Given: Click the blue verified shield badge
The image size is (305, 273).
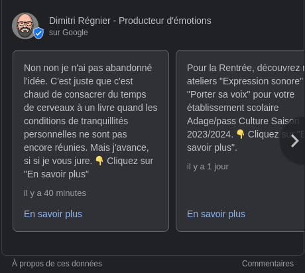Looking at the screenshot, I should click(x=38, y=33).
